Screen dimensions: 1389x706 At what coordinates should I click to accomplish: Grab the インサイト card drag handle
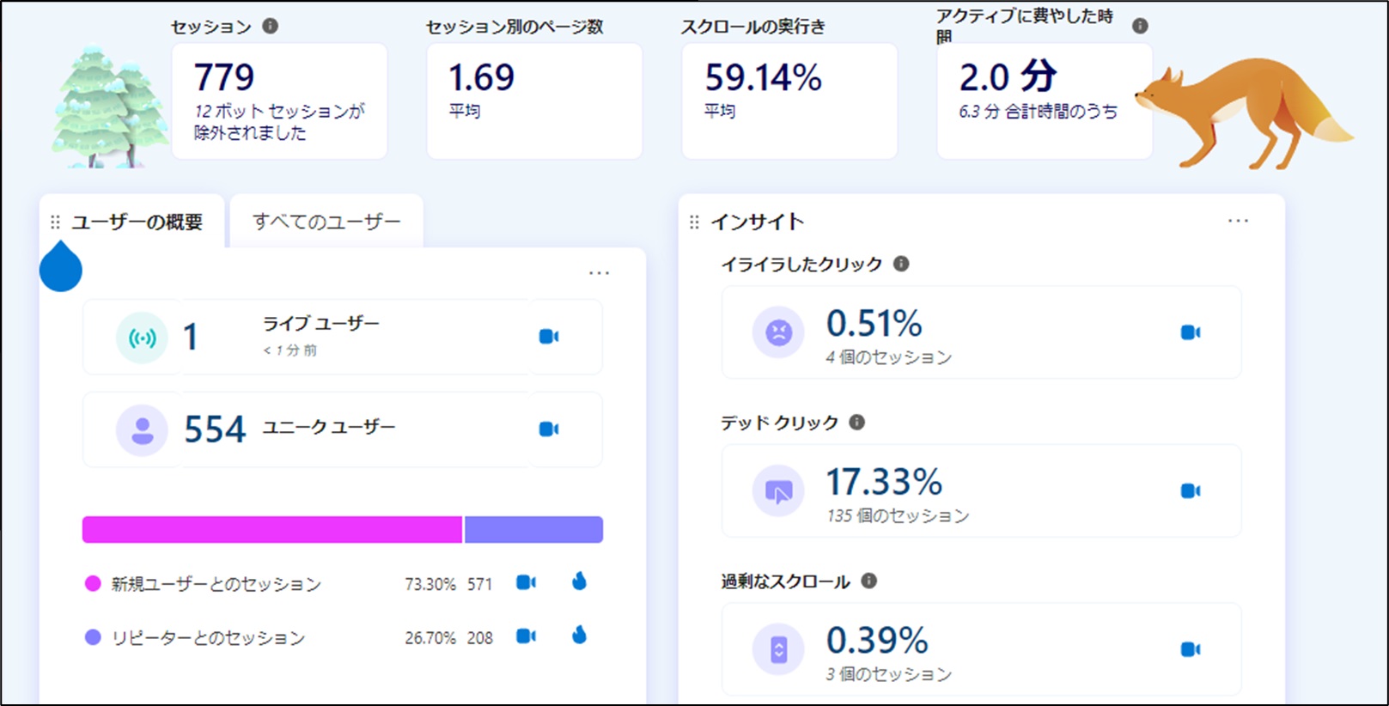click(x=694, y=222)
